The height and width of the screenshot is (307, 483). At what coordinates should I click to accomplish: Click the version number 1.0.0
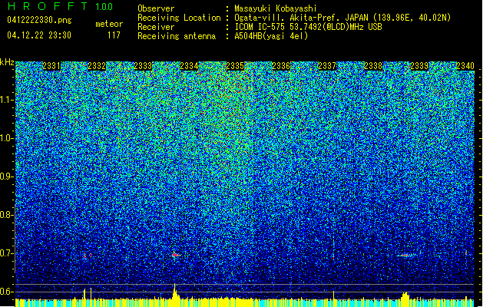click(x=104, y=7)
